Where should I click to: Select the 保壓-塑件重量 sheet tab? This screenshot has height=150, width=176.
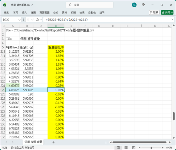click(33, 142)
